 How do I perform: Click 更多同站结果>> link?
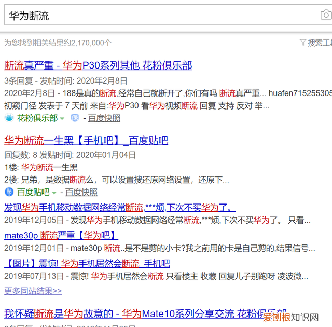pos(33,291)
